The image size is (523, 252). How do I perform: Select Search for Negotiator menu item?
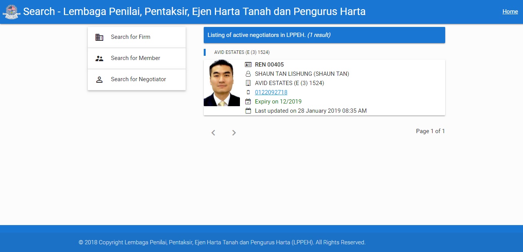(x=137, y=80)
